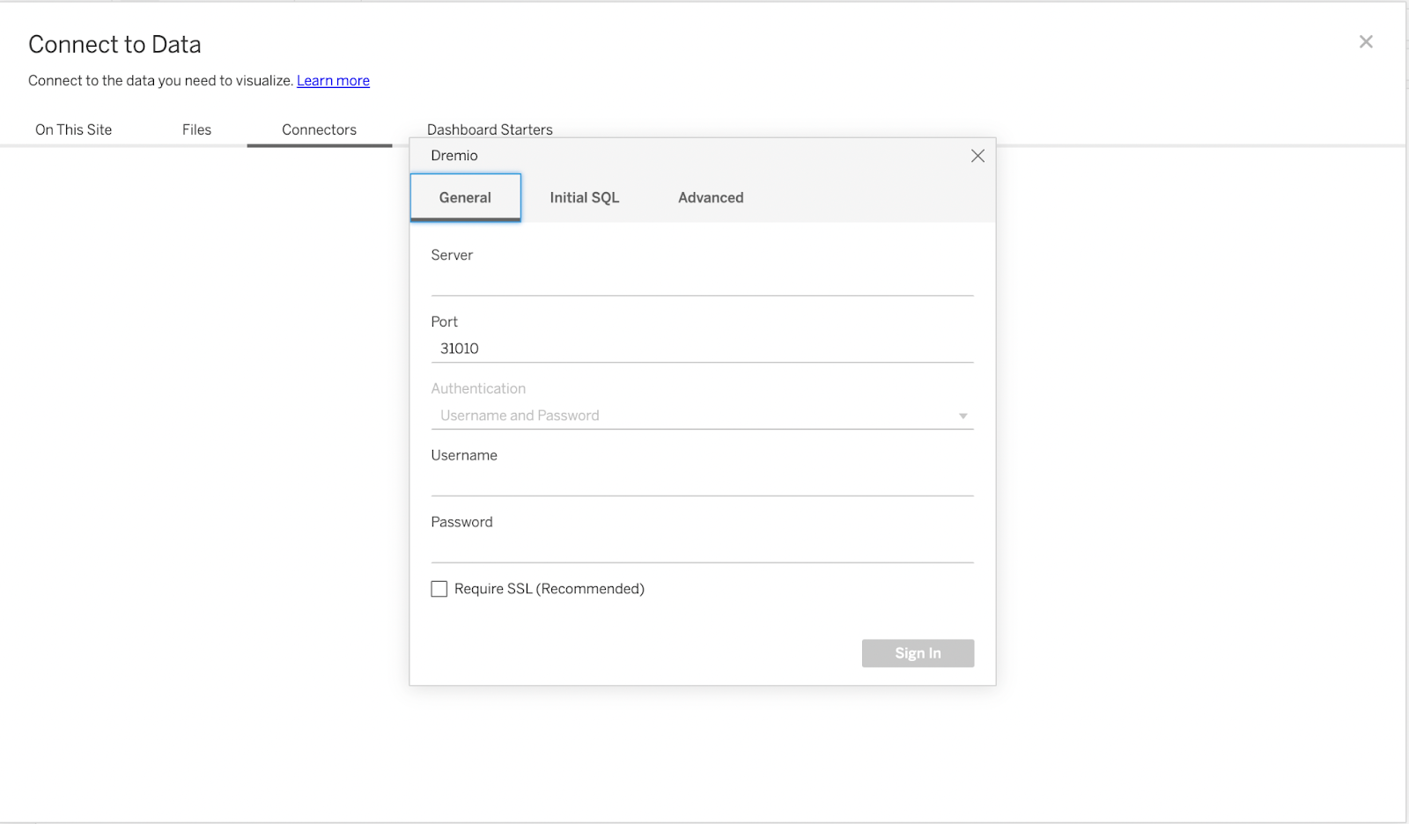Tick the Require SSL (Recommended) checkbox
1409x824 pixels.
tap(439, 589)
